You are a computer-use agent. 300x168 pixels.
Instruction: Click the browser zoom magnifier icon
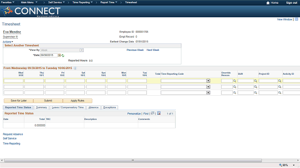tap(280, 165)
